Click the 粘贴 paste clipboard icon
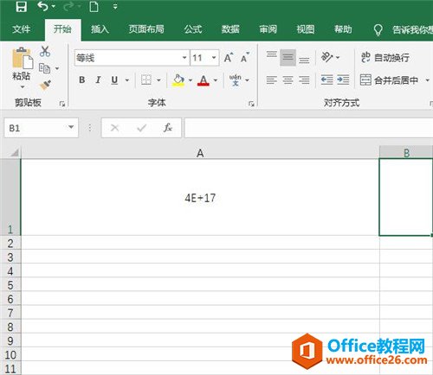433x375 pixels. click(23, 59)
